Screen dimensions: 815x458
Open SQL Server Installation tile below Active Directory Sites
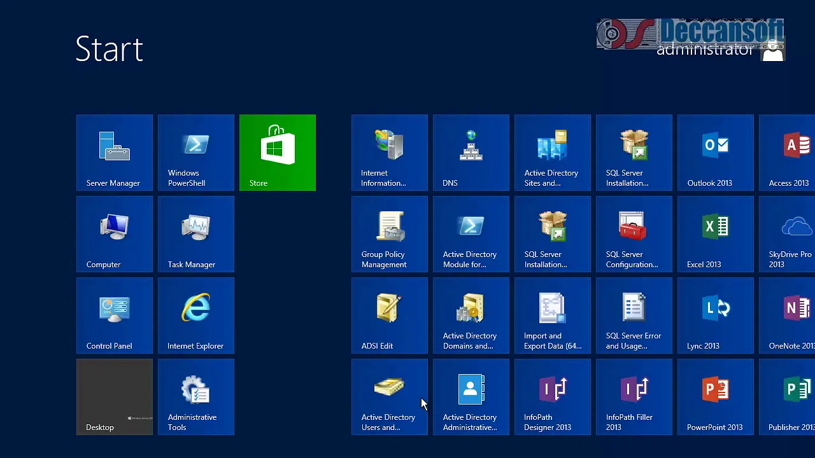click(x=553, y=234)
